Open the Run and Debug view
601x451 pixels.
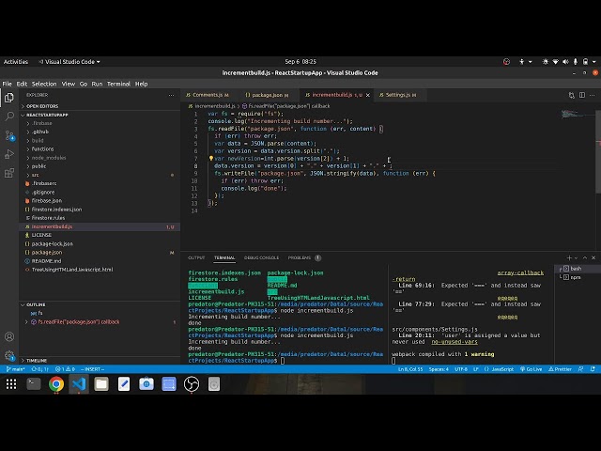tap(9, 154)
